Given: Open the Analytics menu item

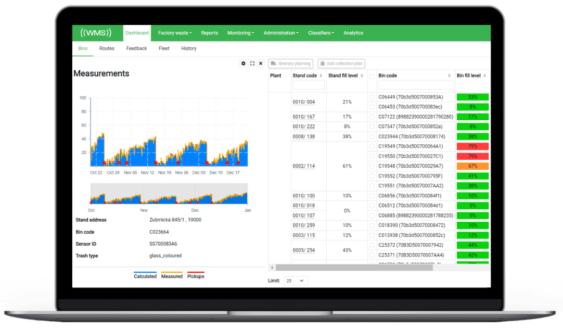Looking at the screenshot, I should tap(353, 33).
